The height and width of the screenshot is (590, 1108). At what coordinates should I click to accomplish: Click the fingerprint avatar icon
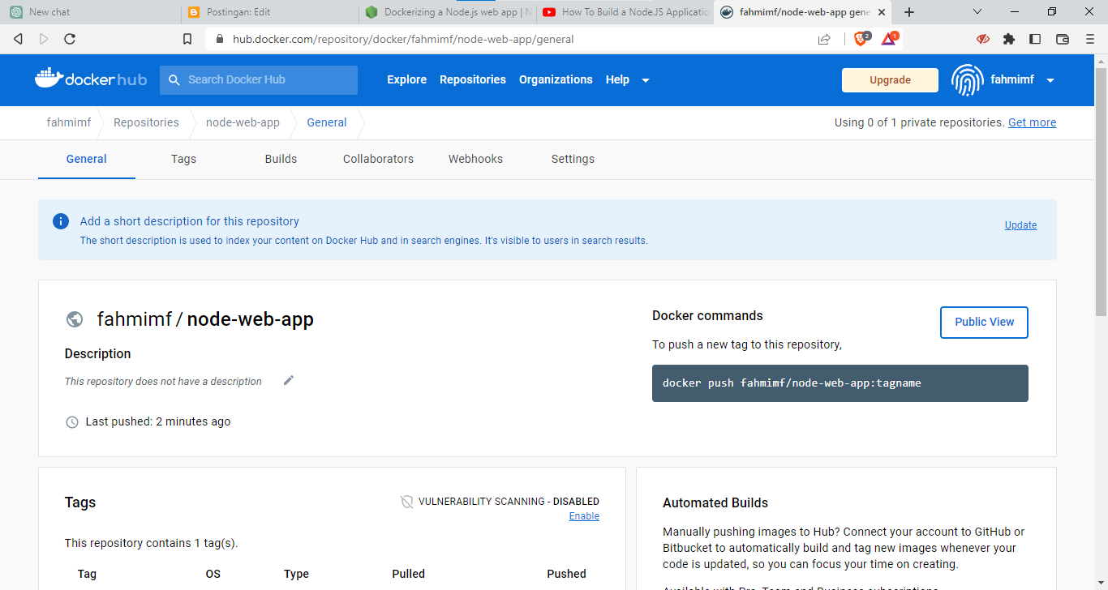967,80
